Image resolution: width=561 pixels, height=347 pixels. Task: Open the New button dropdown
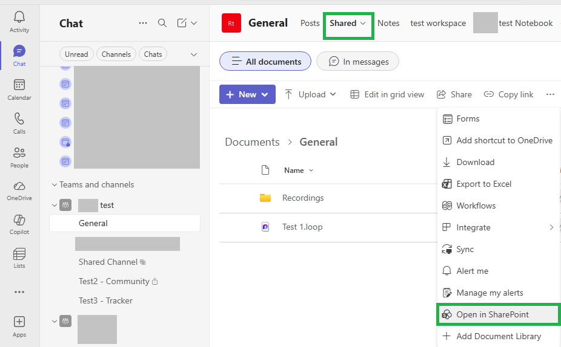click(265, 94)
